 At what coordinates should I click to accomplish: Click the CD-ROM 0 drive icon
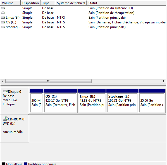5,118
